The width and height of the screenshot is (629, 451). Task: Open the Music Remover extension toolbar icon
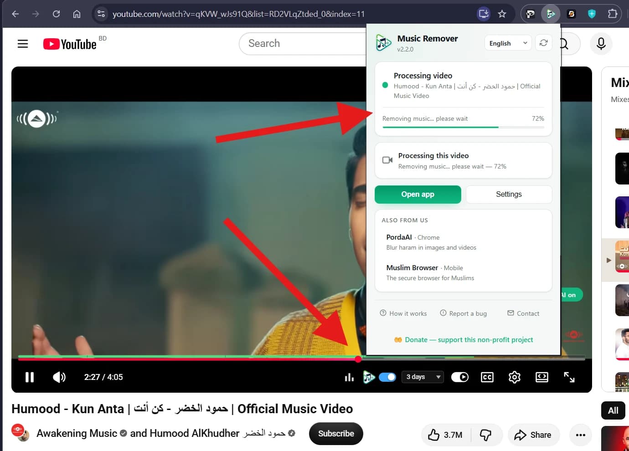pos(551,14)
